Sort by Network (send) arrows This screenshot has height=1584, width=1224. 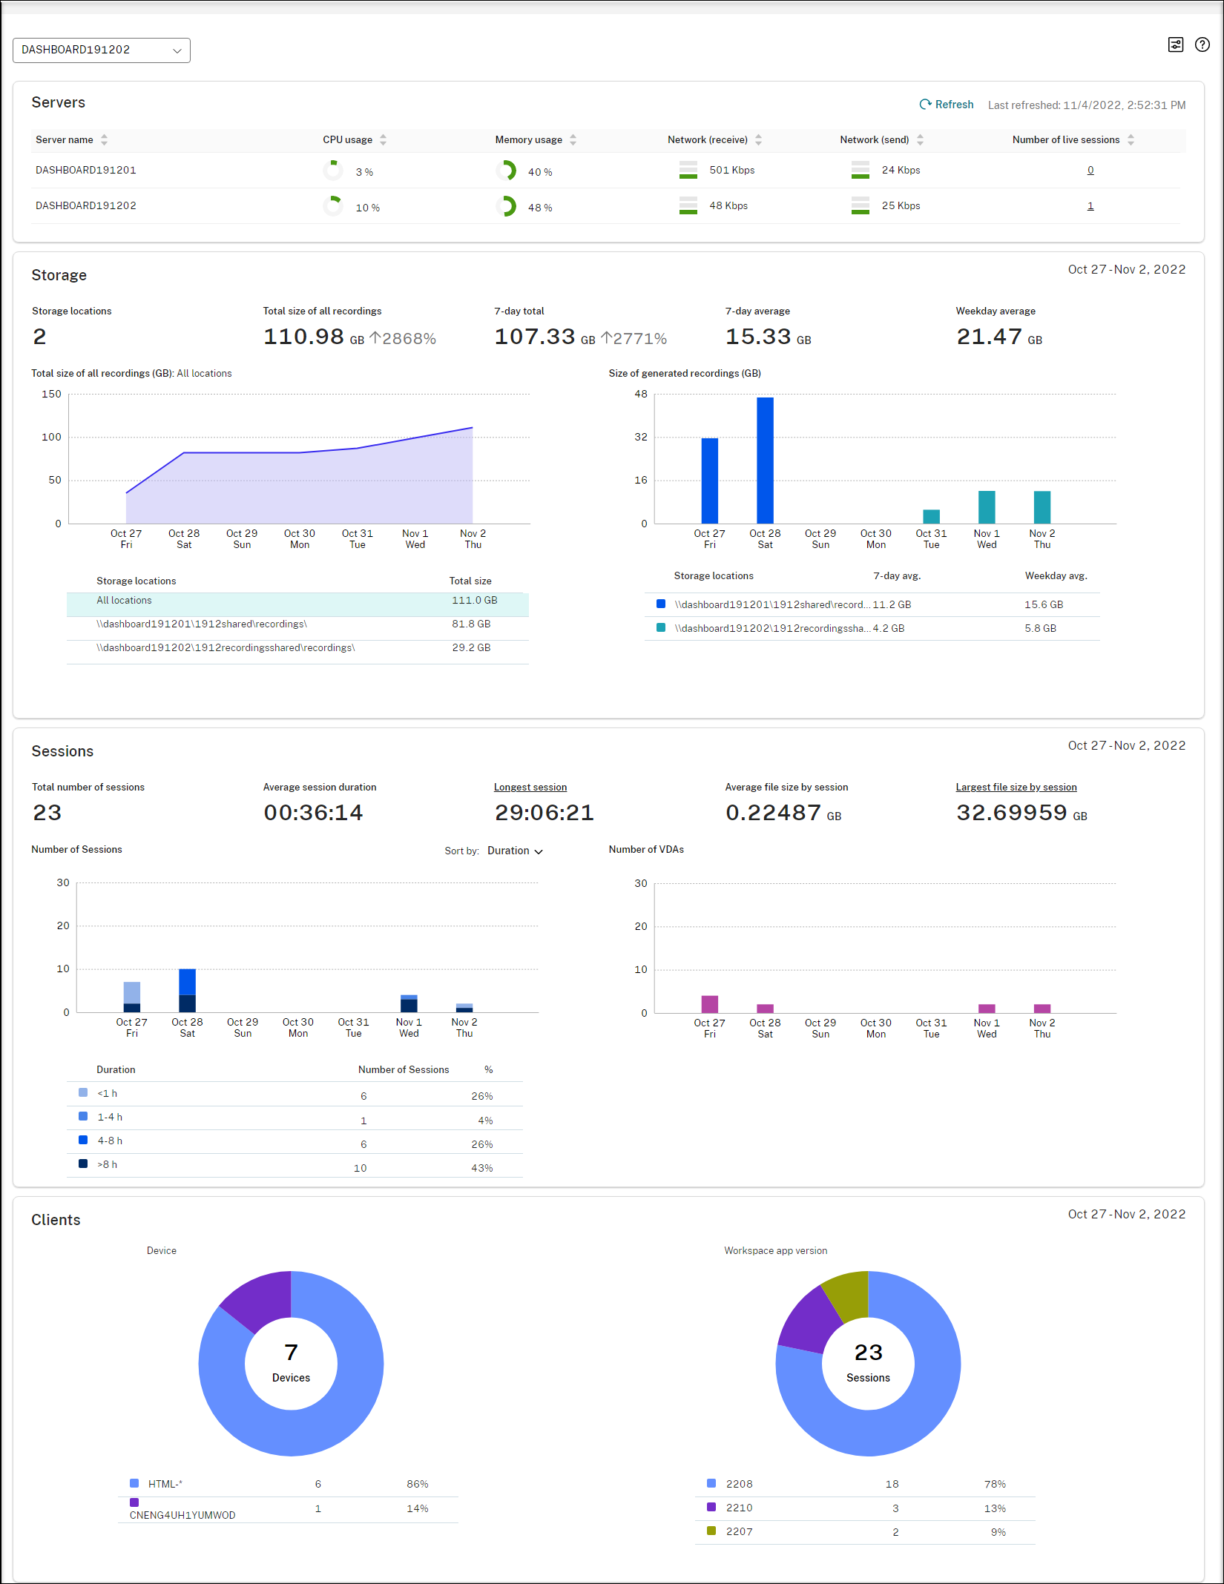(x=920, y=139)
